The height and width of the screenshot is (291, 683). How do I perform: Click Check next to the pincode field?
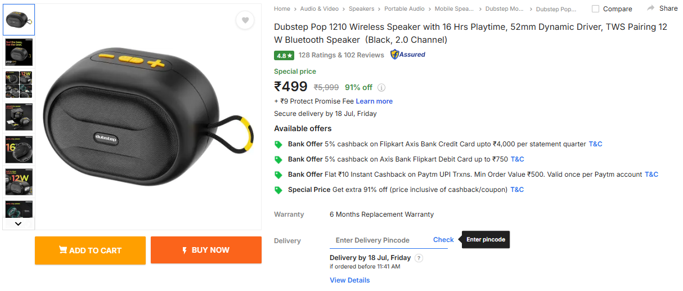click(443, 240)
